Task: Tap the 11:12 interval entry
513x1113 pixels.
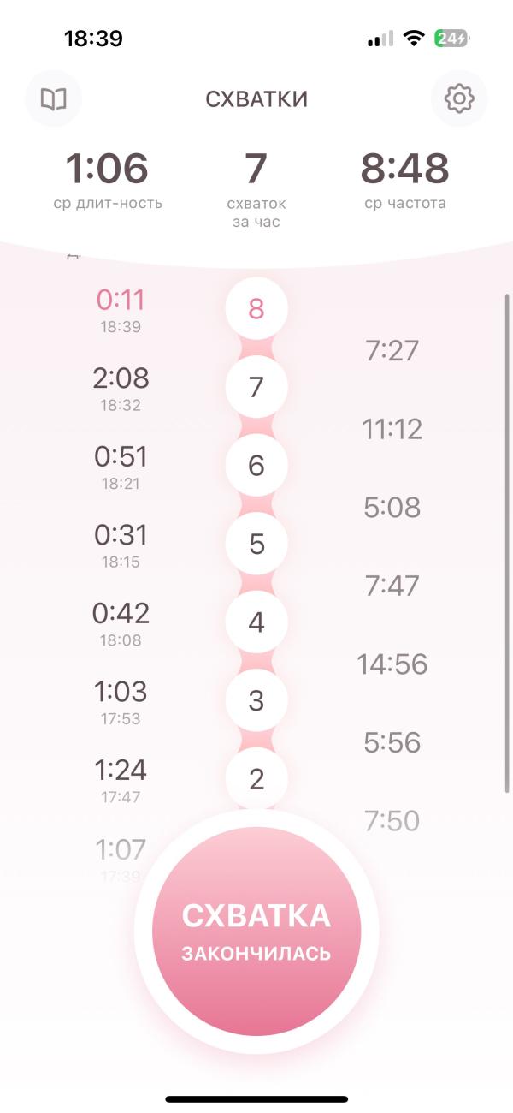Action: (392, 429)
